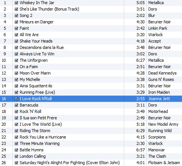This screenshot has height=166, width=182.
Task: Disable the Faint track checkbox
Action: click(17, 28)
